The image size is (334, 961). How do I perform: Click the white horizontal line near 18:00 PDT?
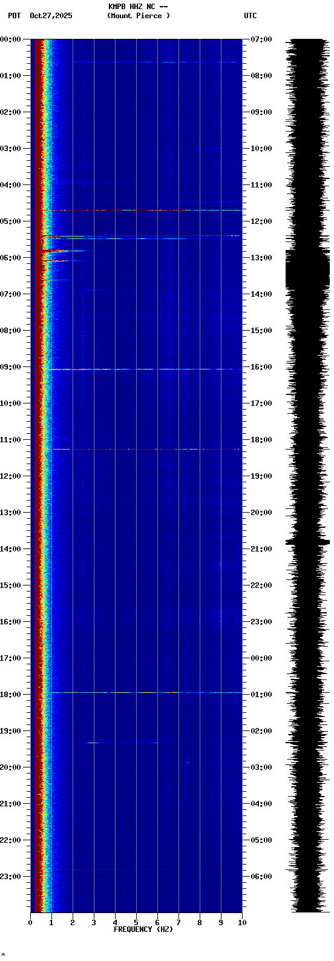click(x=145, y=692)
